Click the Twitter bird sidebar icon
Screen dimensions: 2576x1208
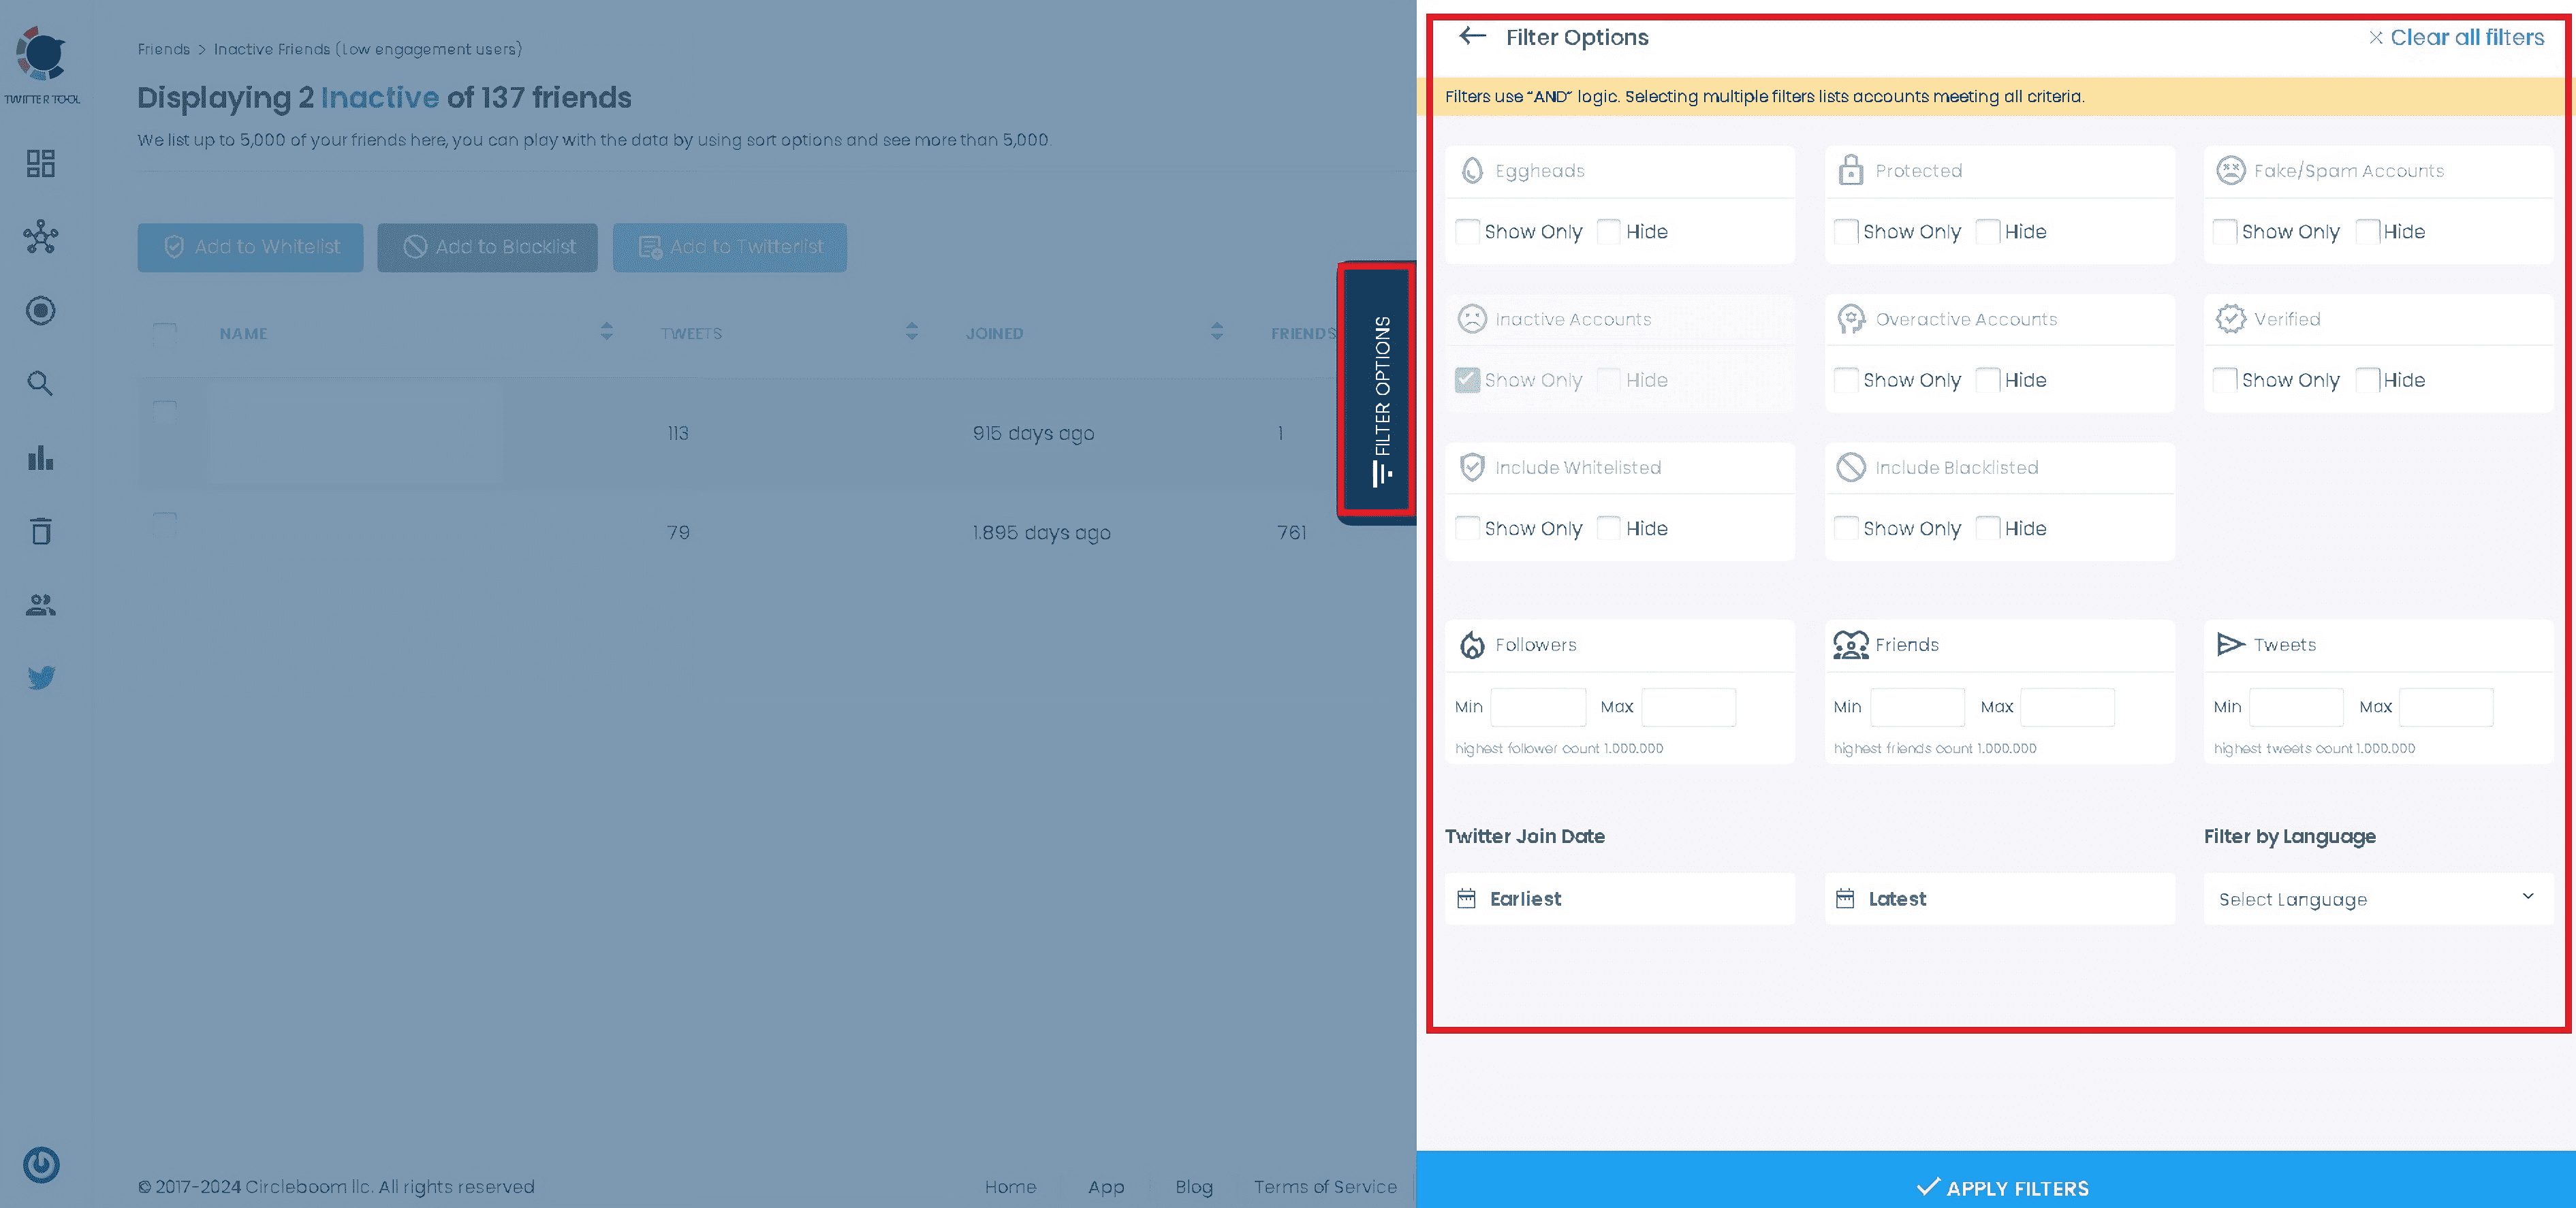point(41,678)
